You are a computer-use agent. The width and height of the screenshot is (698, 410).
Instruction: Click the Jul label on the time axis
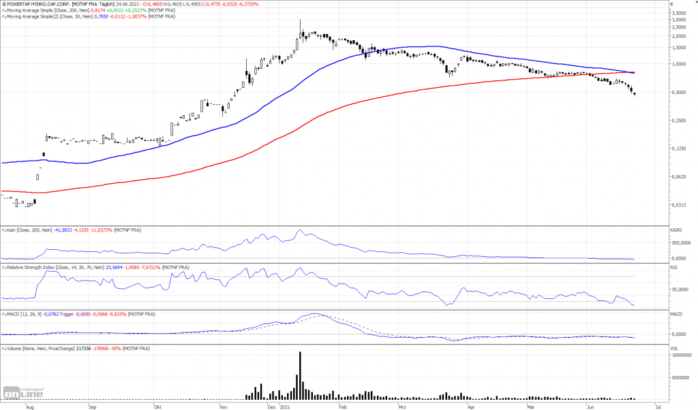pyautogui.click(x=658, y=407)
